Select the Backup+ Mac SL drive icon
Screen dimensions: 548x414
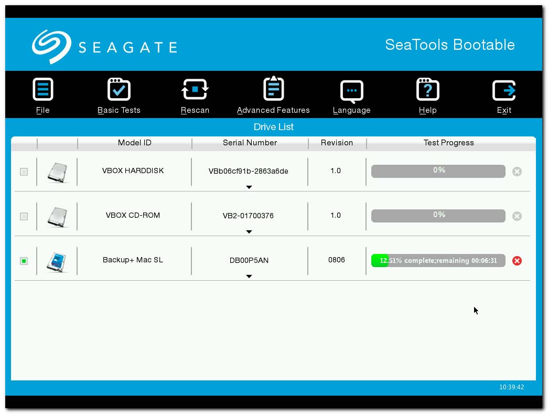point(57,261)
